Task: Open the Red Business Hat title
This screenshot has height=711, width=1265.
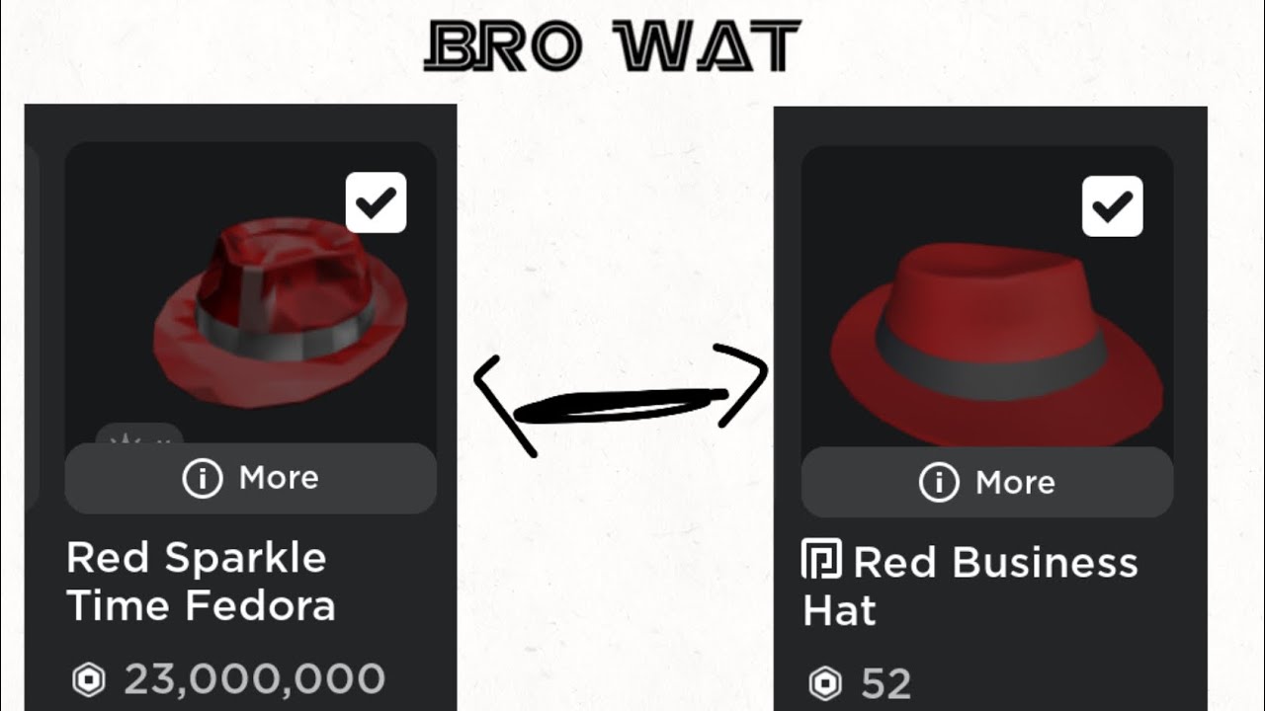Action: [x=970, y=586]
